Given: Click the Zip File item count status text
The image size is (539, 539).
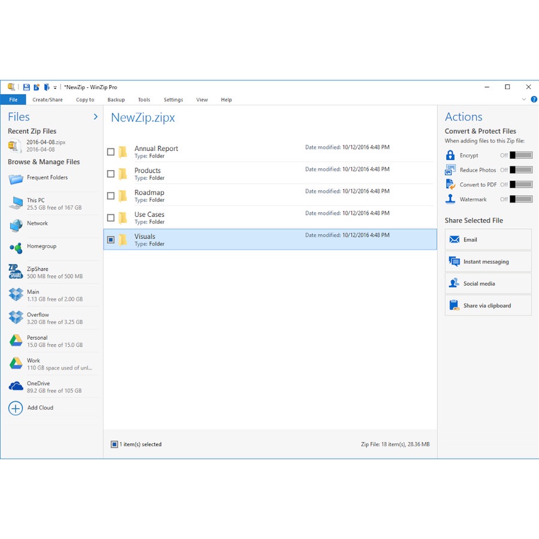Looking at the screenshot, I should 395,444.
